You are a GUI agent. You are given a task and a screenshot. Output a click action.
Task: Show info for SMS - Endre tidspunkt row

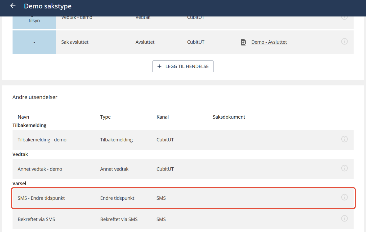(344, 197)
